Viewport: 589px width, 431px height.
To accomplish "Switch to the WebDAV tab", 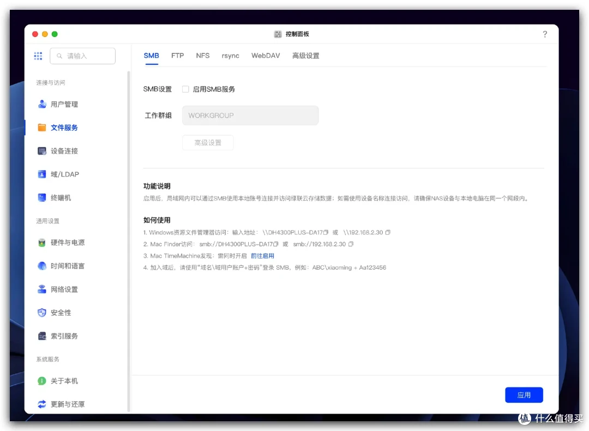I will 266,56.
